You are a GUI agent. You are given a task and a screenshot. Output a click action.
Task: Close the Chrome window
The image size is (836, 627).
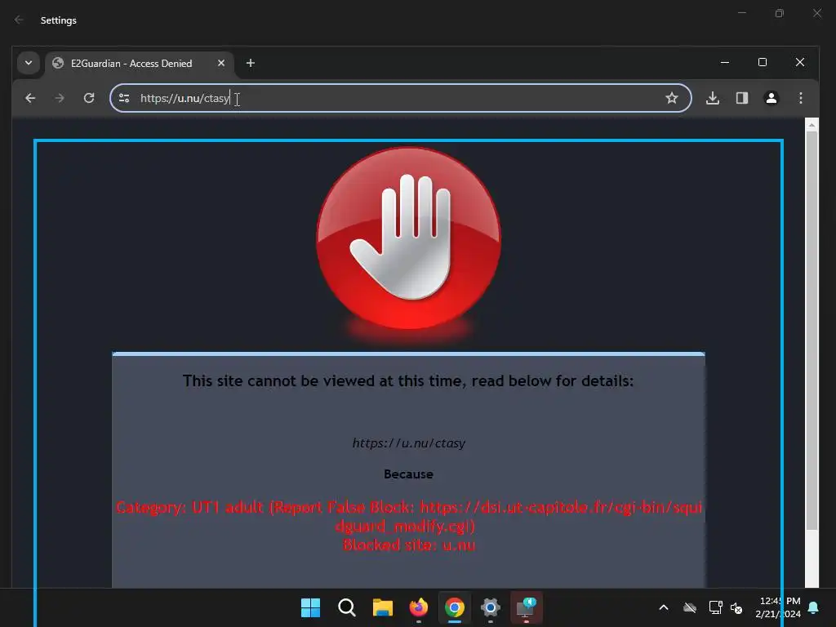800,62
